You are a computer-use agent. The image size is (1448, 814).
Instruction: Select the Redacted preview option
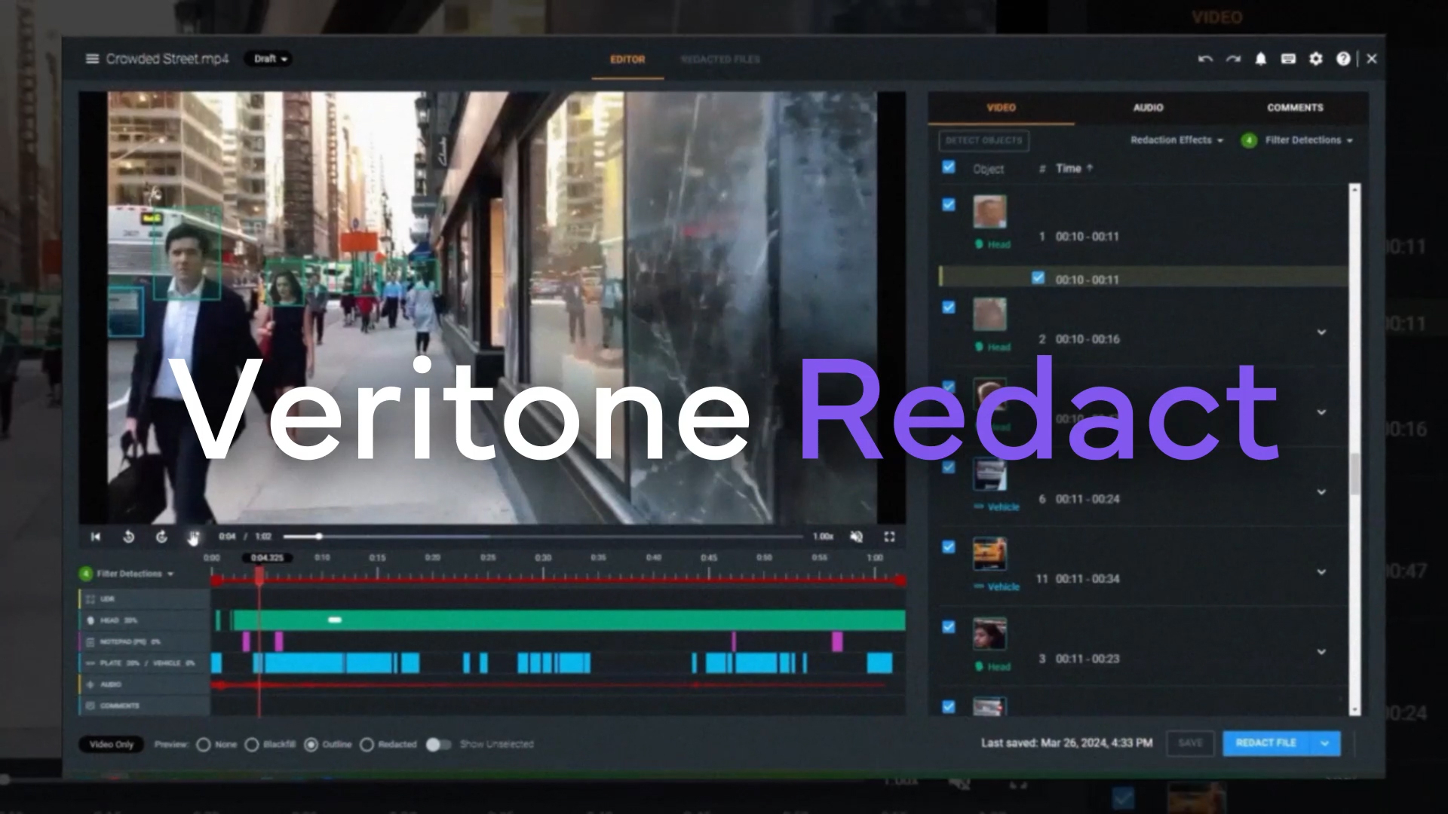[367, 745]
